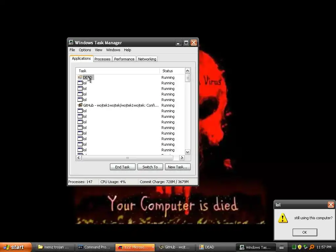Click the Switch To button
Image resolution: width=336 pixels, height=252 pixels.
tap(150, 167)
